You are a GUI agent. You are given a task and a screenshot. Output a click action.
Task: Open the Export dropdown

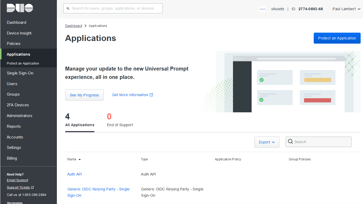[267, 142]
